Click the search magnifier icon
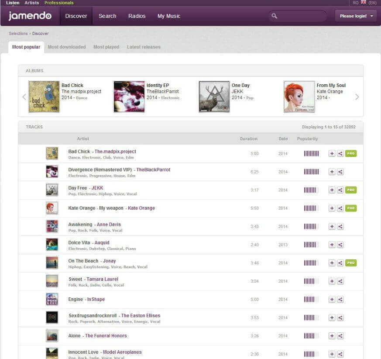The width and height of the screenshot is (381, 359). click(275, 16)
